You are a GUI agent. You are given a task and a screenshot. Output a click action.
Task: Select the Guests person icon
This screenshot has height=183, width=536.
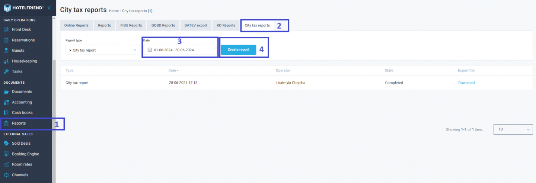pos(6,50)
